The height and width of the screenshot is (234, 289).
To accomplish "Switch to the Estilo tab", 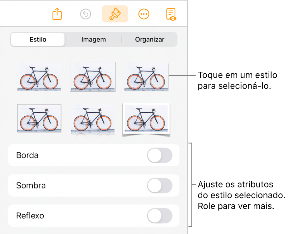I will click(38, 40).
